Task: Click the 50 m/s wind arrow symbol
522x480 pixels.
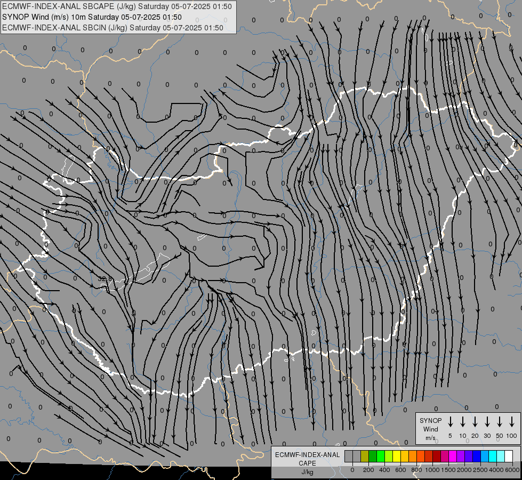Action: point(500,422)
